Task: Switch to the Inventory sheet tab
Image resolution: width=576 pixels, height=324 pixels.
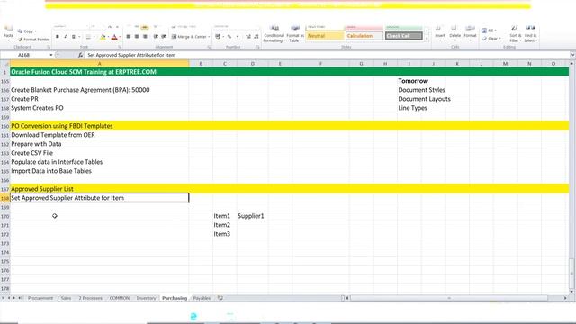Action: (x=146, y=298)
